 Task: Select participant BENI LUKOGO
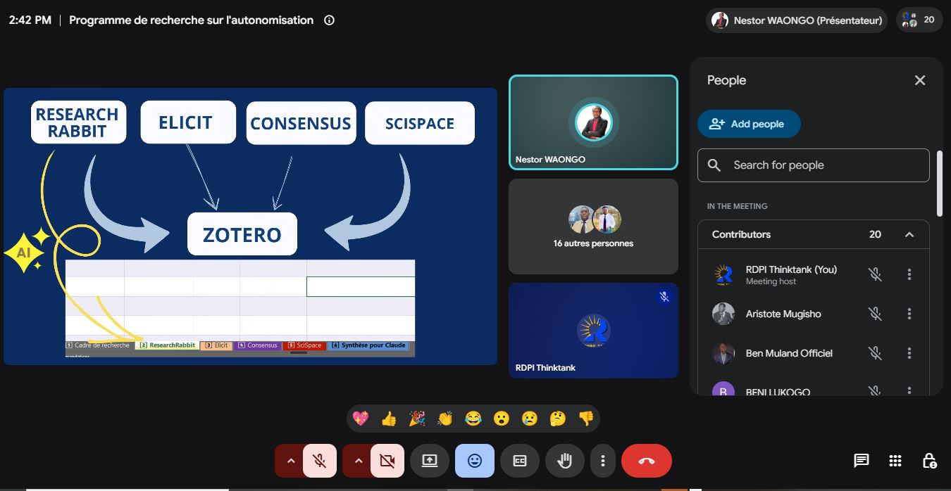coord(778,392)
